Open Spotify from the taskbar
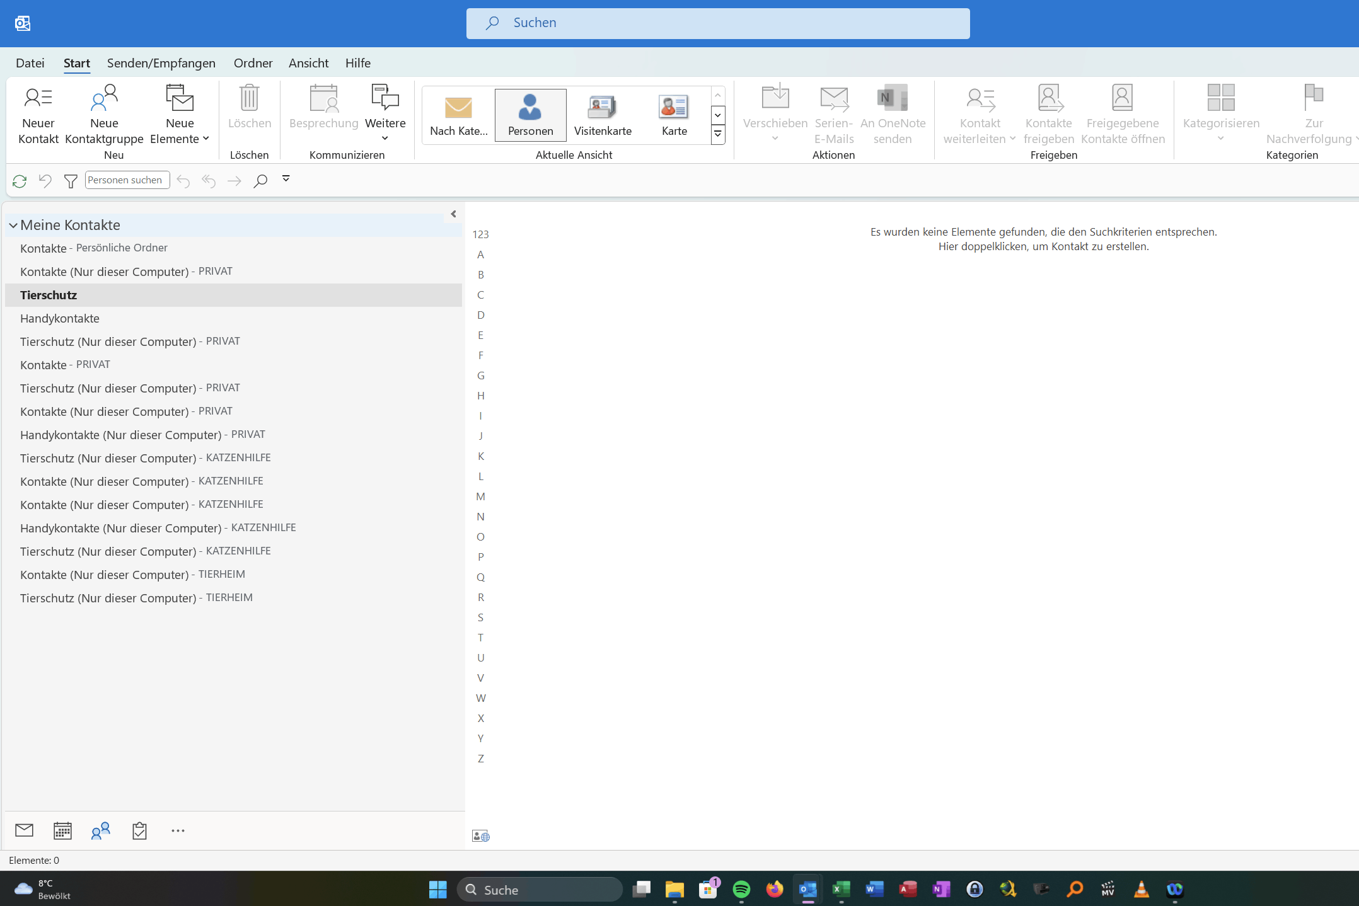The image size is (1359, 906). pos(741,889)
